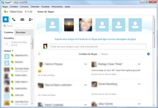Image resolution: width=158 pixels, height=108 pixels.
Task: Click the € 11,22 Skype credit balance
Action: [x=29, y=12]
